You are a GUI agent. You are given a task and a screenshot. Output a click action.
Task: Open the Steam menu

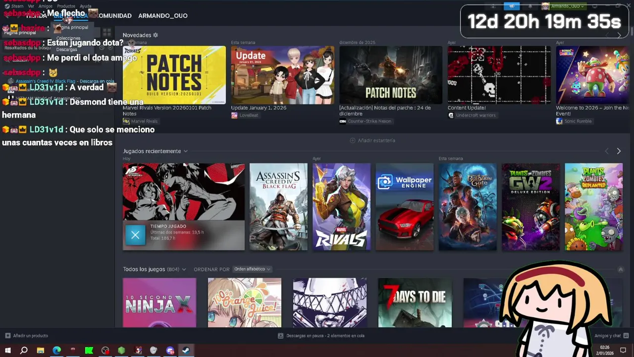point(14,6)
